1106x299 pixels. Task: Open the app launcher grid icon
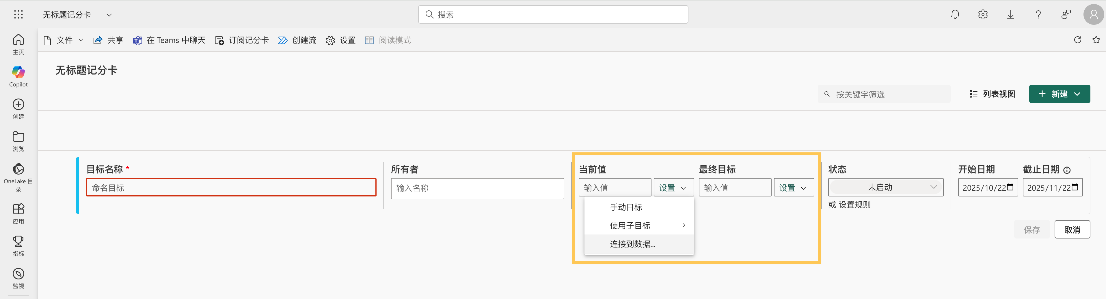(18, 15)
